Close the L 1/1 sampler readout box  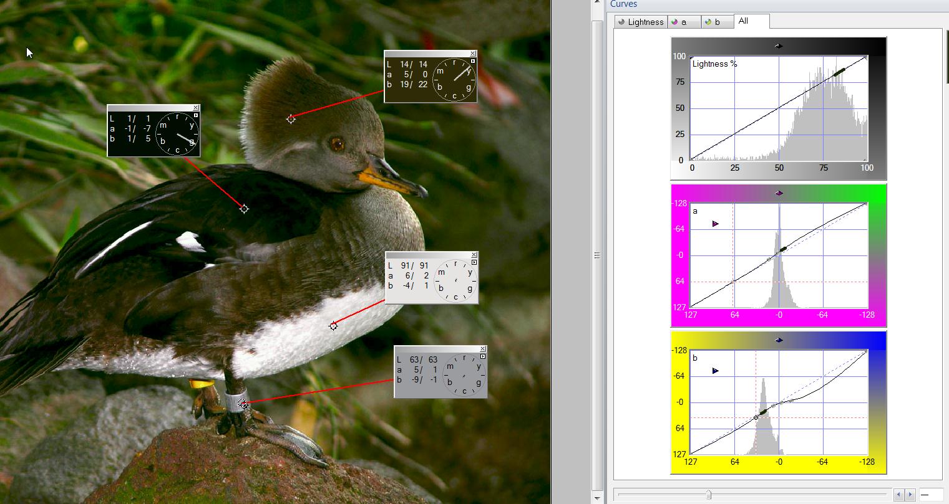196,108
